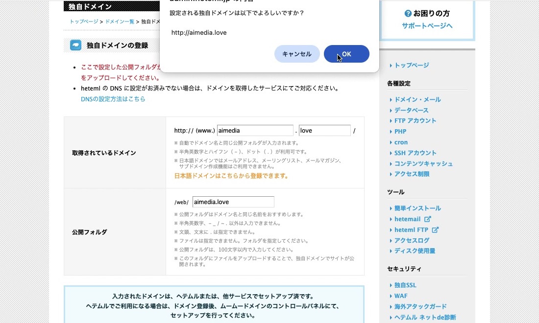Image resolution: width=539 pixels, height=323 pixels.
Task: Click the トップページ breadcrumb link
Action: [x=84, y=22]
